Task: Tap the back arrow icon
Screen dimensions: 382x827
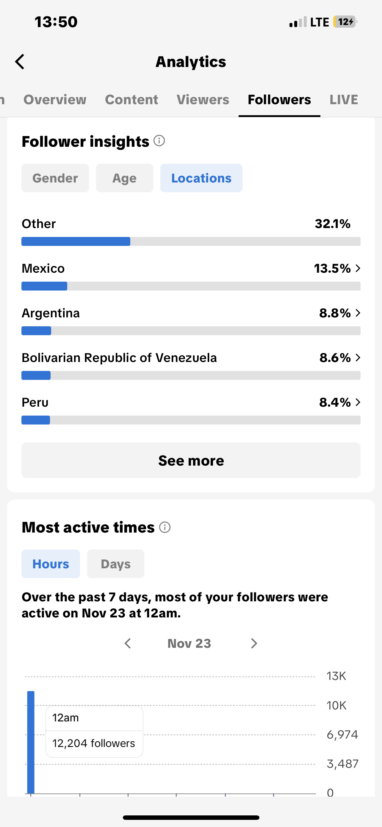Action: coord(20,62)
